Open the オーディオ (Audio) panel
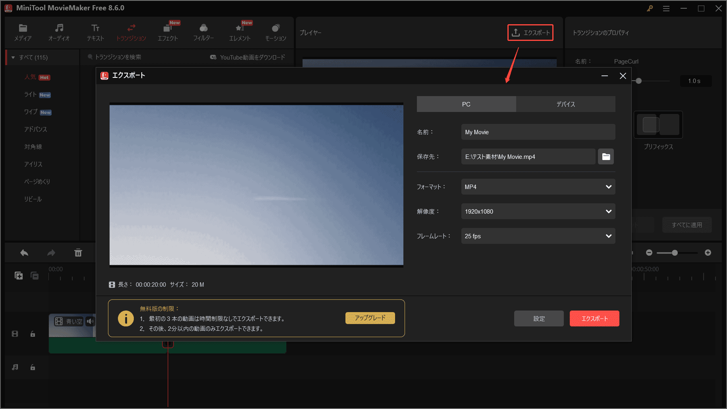Image resolution: width=727 pixels, height=409 pixels. 59,32
